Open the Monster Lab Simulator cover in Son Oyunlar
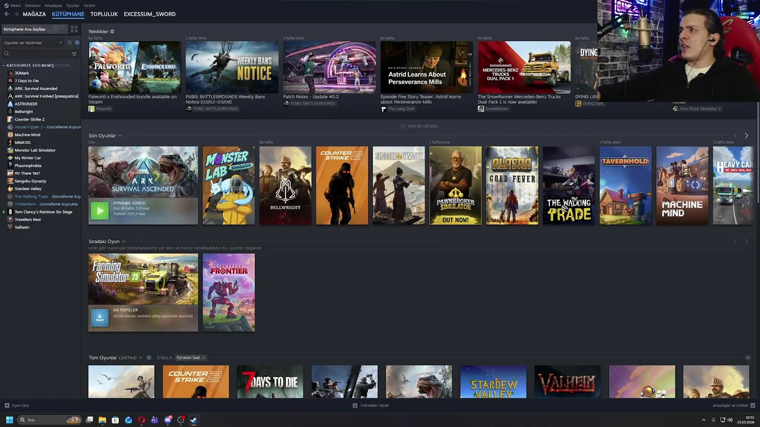 coord(229,186)
